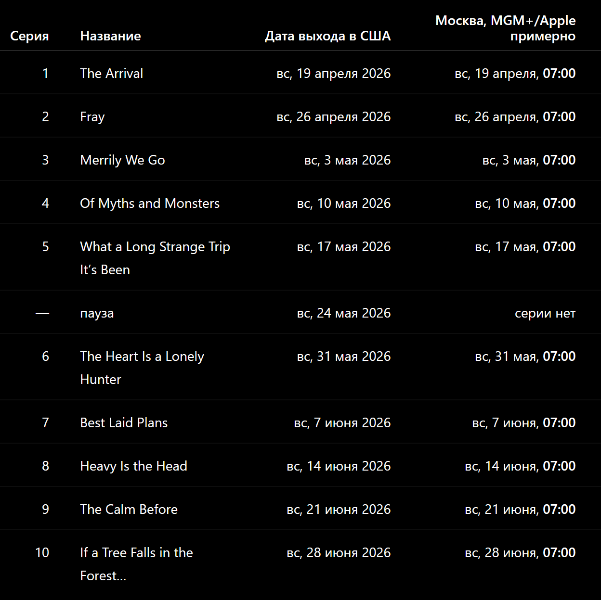The width and height of the screenshot is (601, 600).
Task: Click 'If a Tree Falls in the Forest…' title
Action: [x=136, y=564]
